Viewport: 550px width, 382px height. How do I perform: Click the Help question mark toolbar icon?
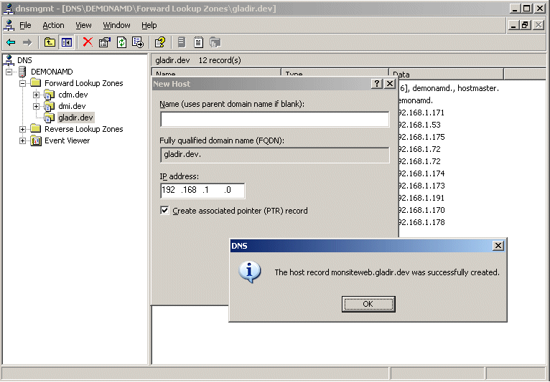[160, 42]
